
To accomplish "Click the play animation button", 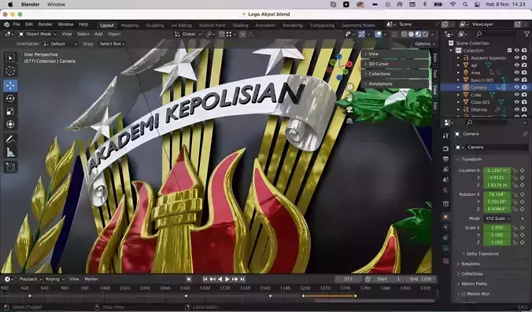I will (227, 279).
